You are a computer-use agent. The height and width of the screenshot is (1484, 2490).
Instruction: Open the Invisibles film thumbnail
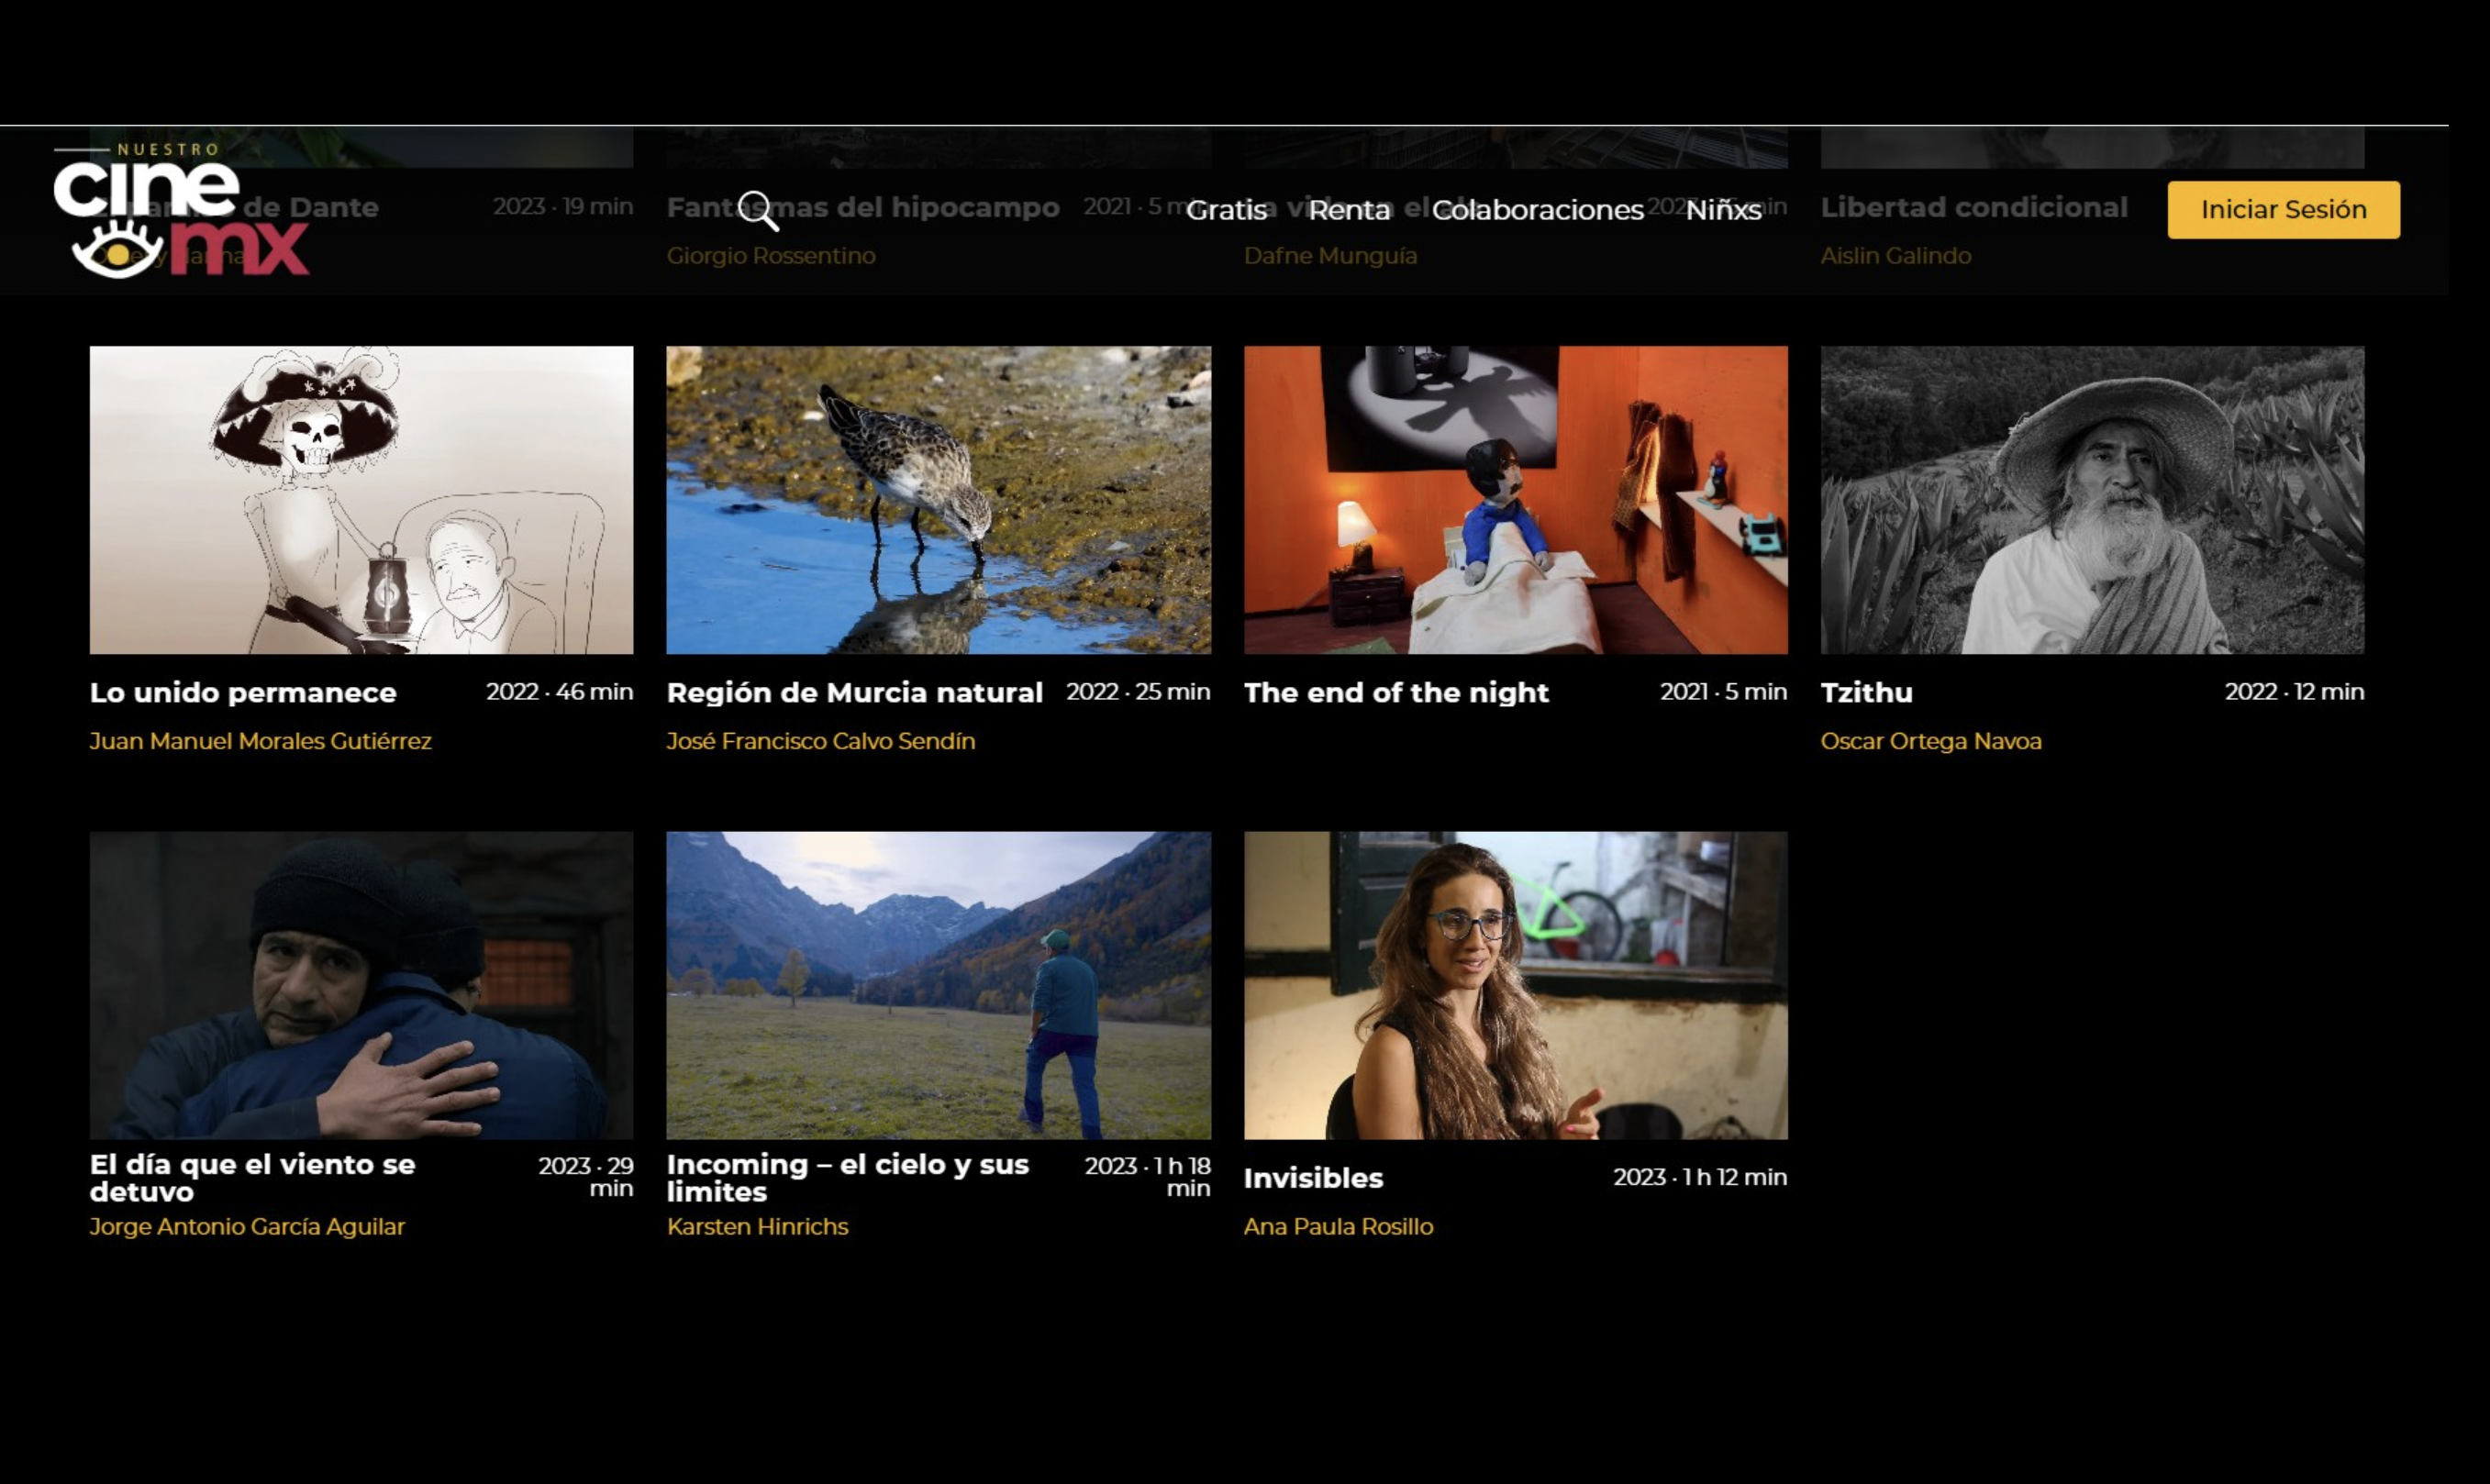[1515, 985]
